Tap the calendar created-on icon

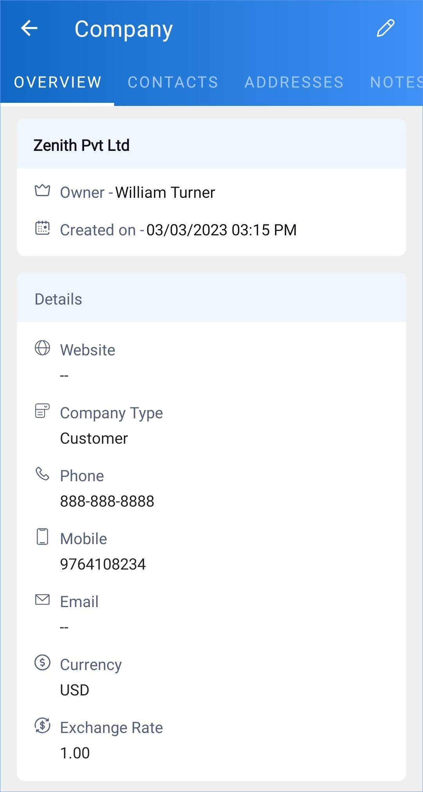42,228
